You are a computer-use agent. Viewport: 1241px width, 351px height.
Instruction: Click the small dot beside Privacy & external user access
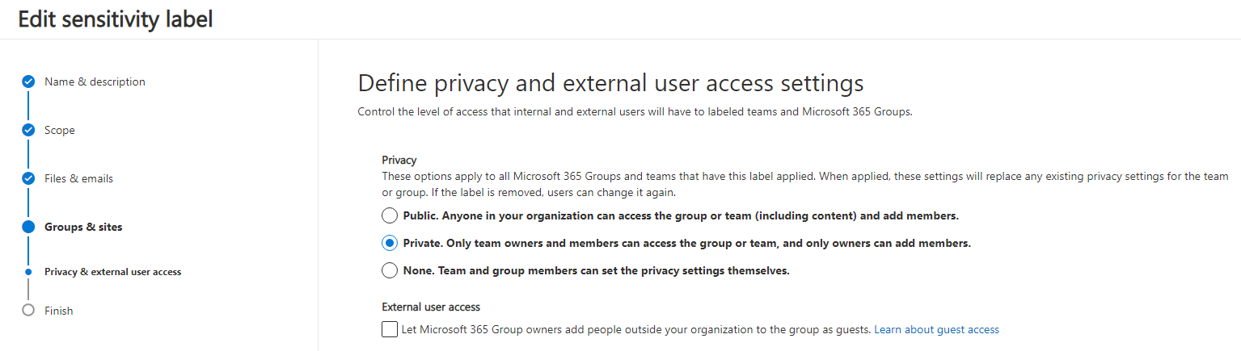(x=28, y=272)
